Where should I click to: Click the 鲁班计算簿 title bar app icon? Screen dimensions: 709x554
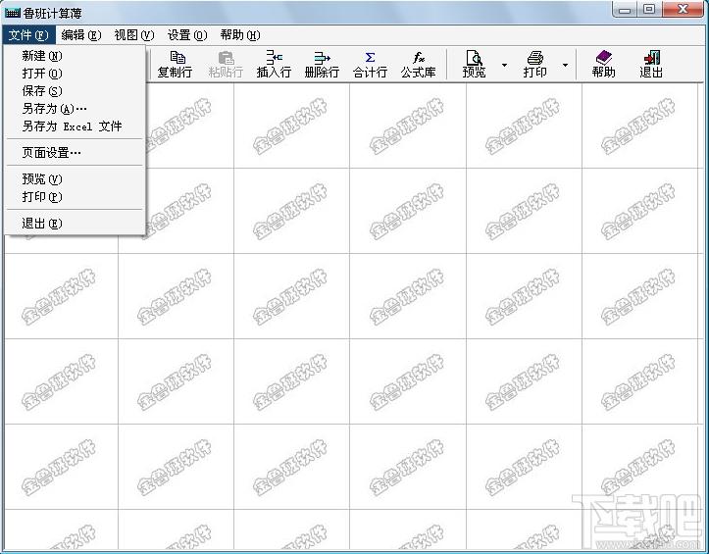13,13
